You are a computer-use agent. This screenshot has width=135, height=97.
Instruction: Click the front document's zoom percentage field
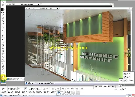(x=28, y=8)
